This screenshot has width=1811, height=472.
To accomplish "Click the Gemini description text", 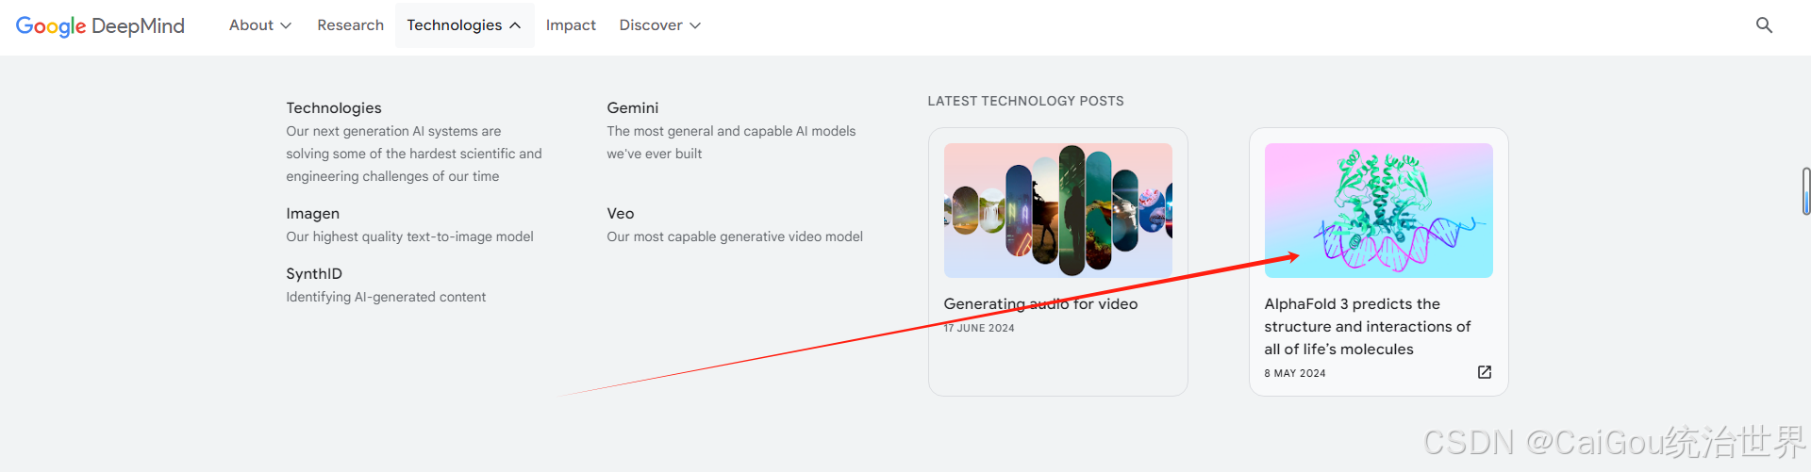I will click(x=731, y=142).
